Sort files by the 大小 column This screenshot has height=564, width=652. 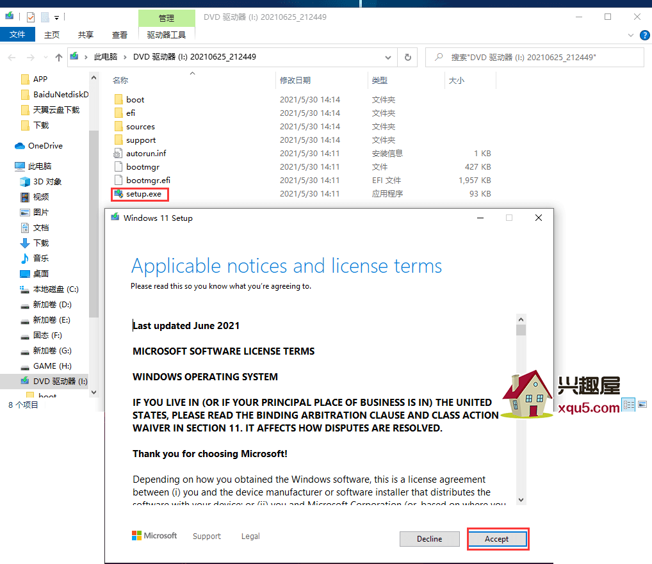click(457, 80)
